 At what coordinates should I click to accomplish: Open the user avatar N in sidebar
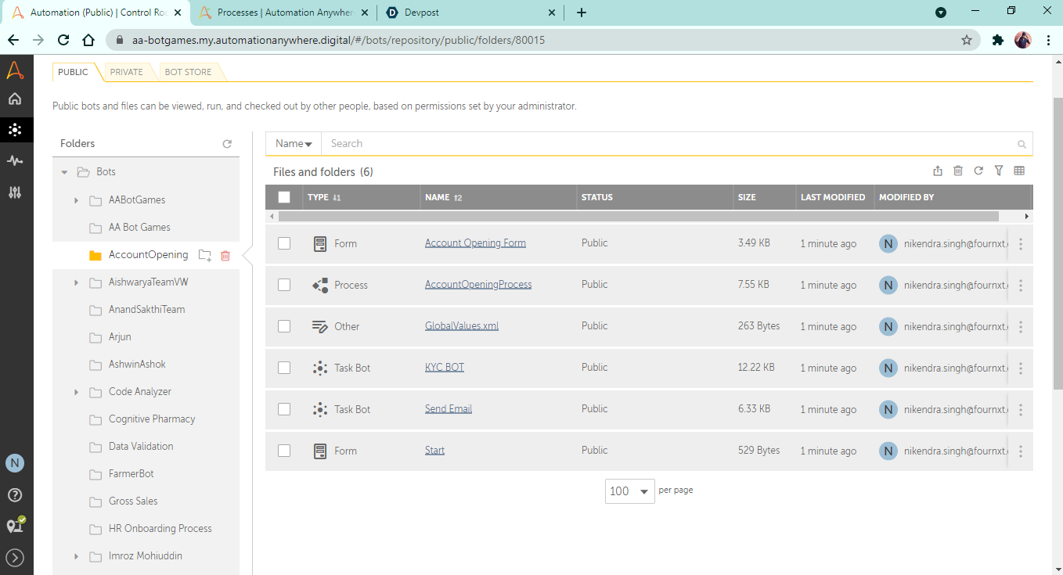pyautogui.click(x=15, y=463)
